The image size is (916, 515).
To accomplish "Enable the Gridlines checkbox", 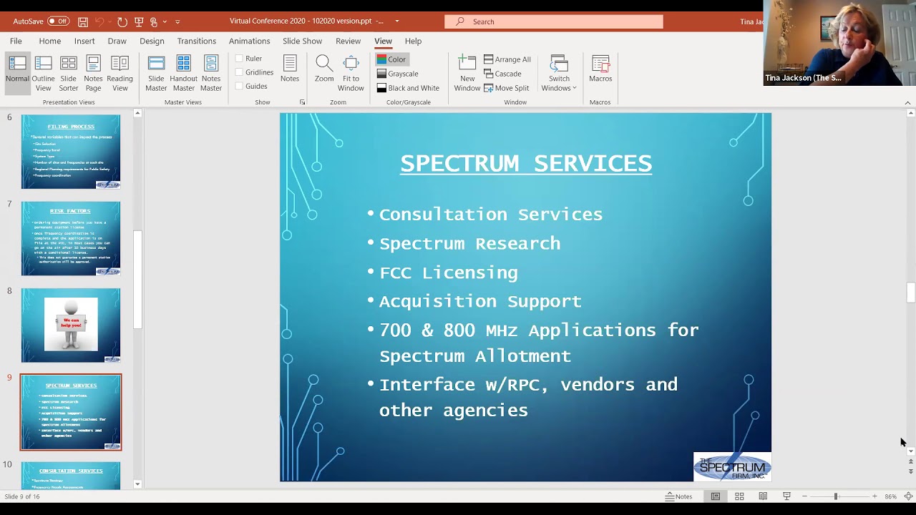I will 240,72.
